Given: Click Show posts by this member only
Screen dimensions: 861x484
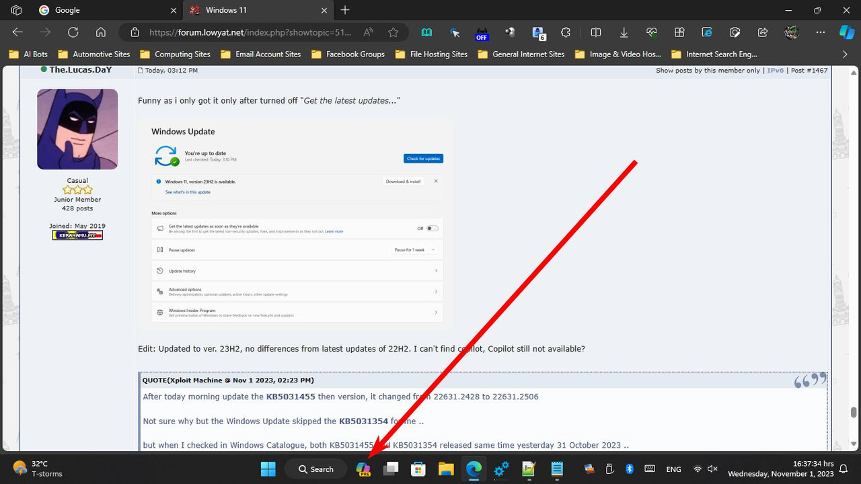Looking at the screenshot, I should tap(708, 70).
